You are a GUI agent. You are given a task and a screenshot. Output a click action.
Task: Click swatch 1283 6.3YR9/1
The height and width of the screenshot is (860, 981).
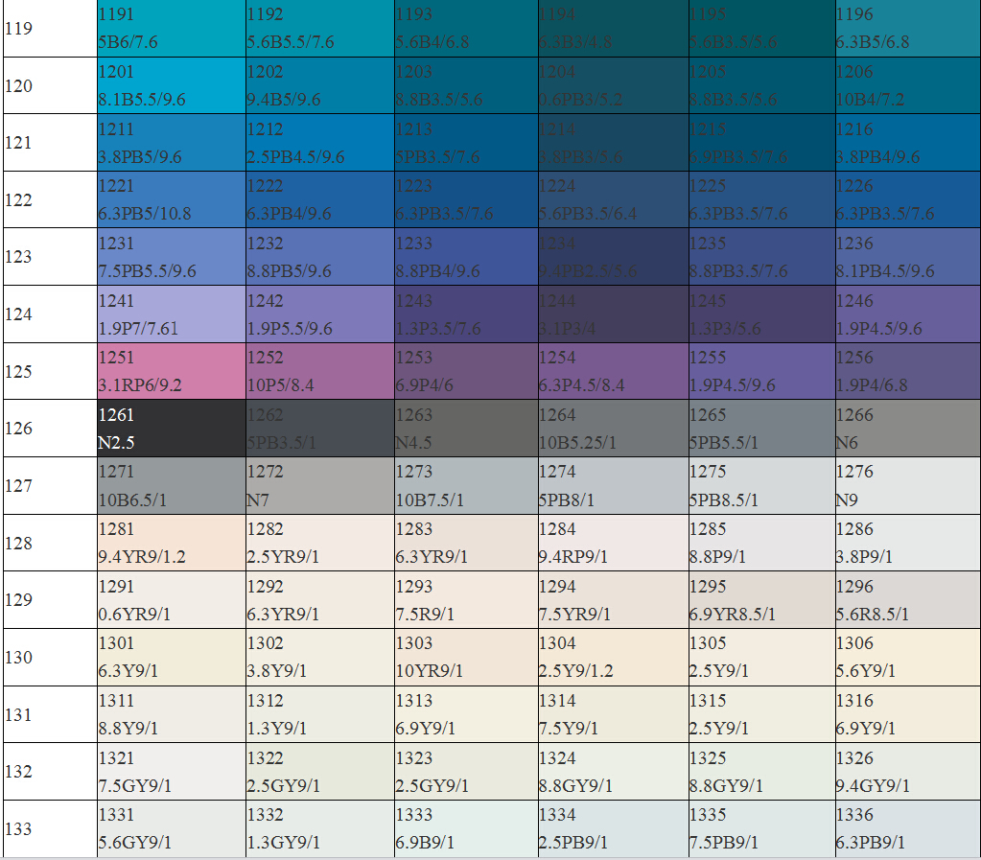coord(467,543)
